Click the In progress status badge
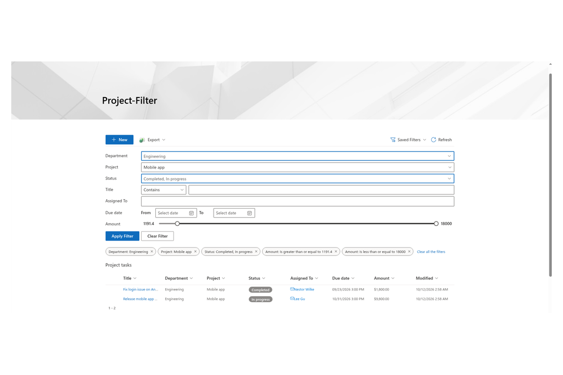 click(260, 300)
